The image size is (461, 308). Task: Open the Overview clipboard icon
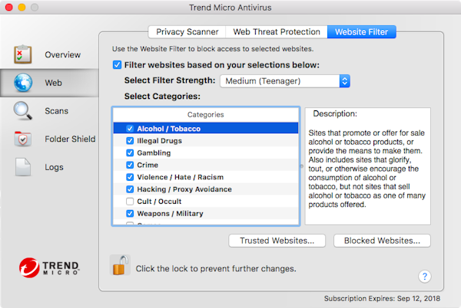tap(22, 55)
